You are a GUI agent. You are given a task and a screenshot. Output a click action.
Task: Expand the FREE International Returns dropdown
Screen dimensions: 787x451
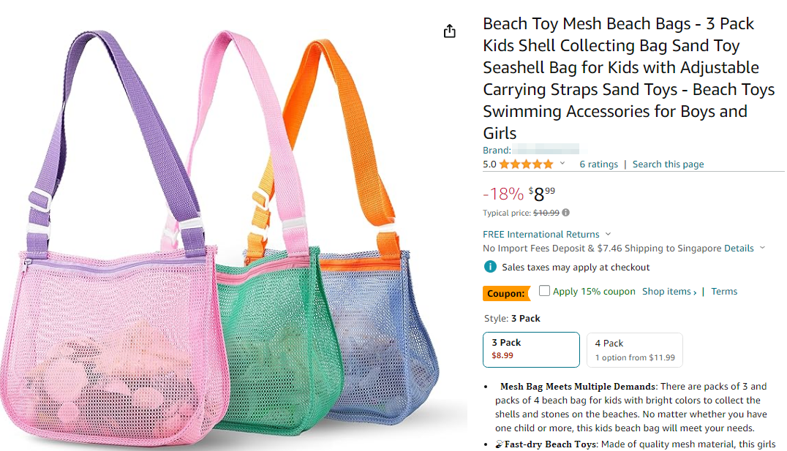(609, 234)
